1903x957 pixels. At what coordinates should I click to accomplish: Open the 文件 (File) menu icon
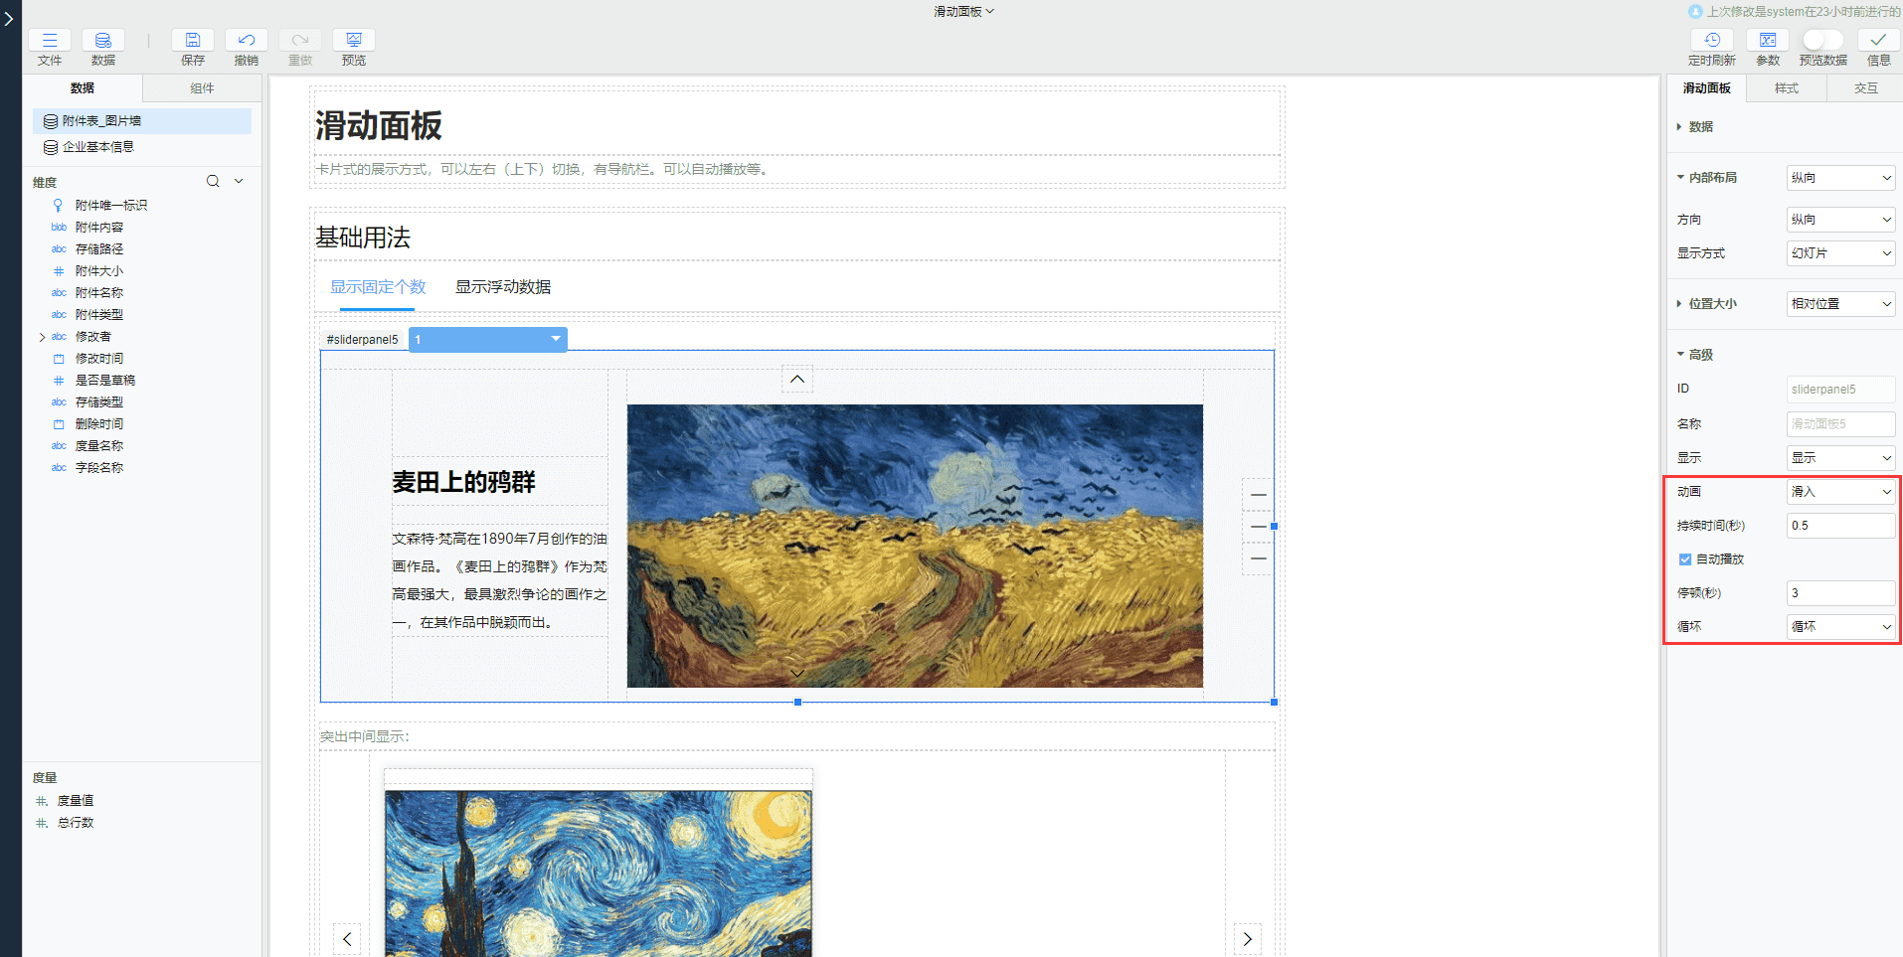click(x=50, y=41)
